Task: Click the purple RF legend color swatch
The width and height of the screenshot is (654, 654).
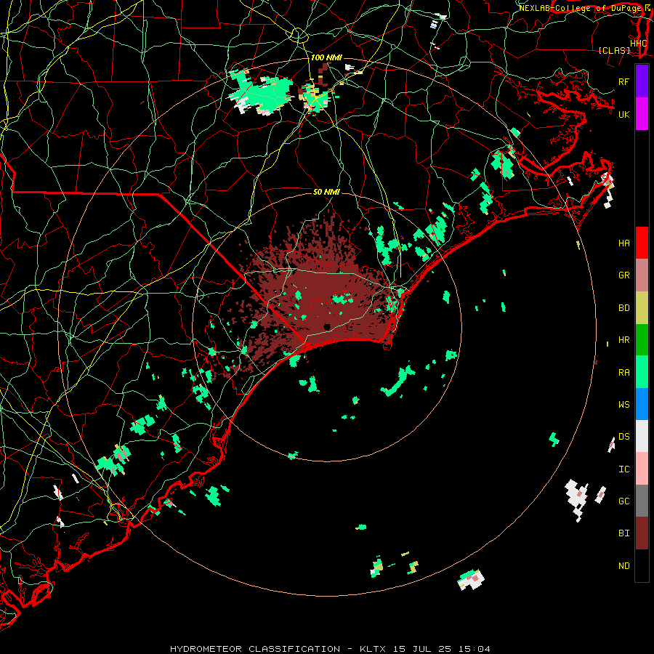Action: [x=642, y=81]
